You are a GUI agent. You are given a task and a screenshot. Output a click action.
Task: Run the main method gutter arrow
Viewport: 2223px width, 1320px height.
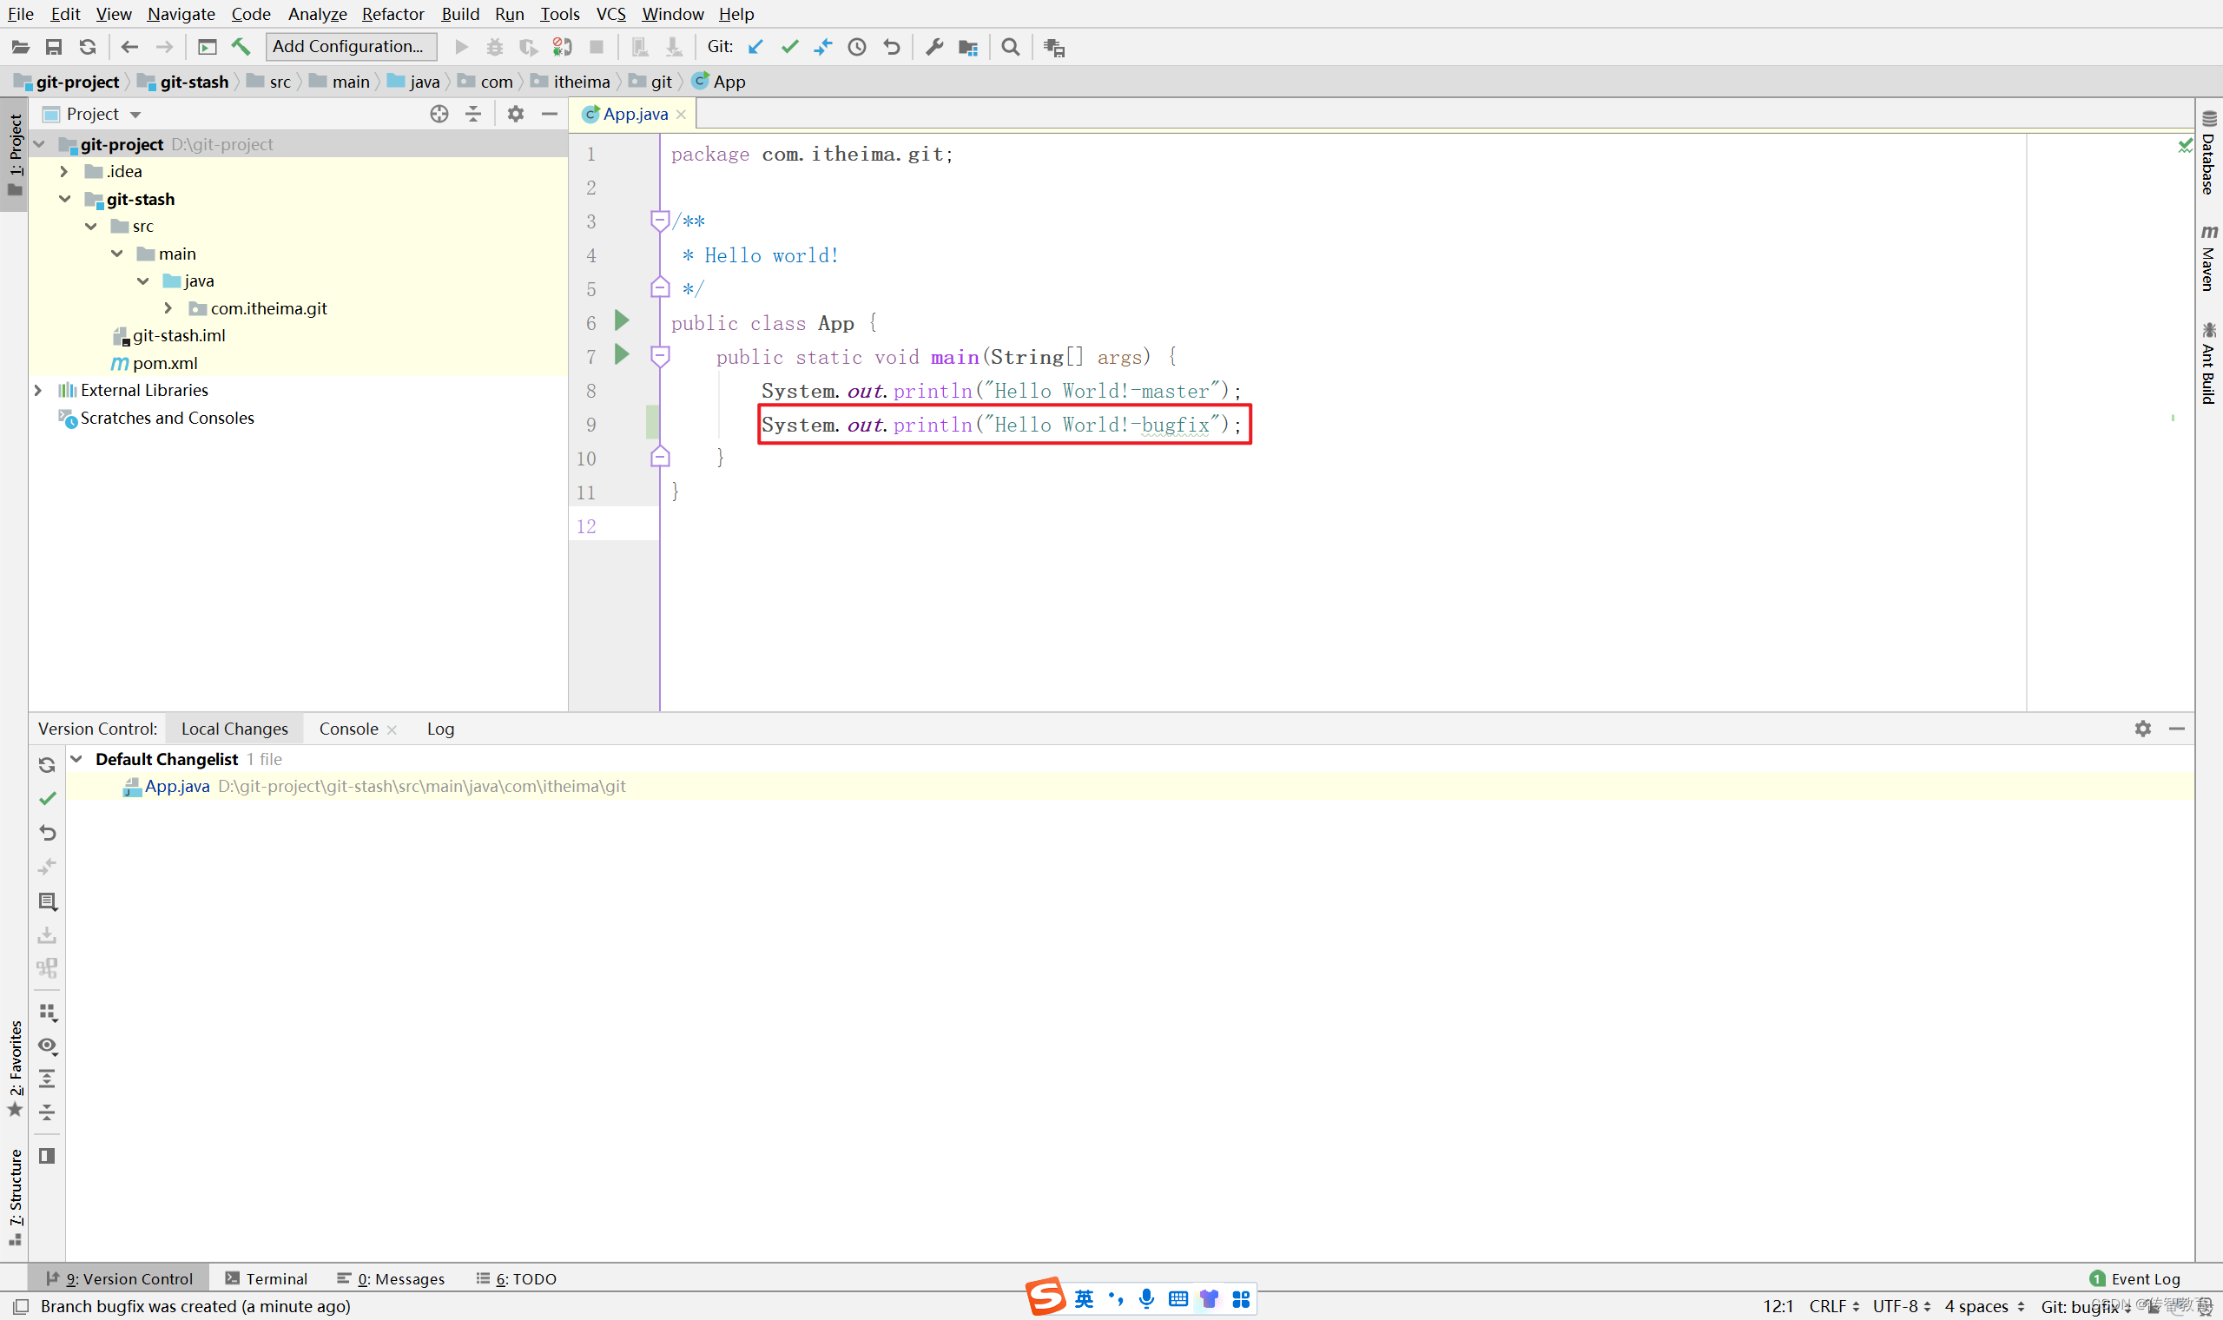pyautogui.click(x=622, y=356)
